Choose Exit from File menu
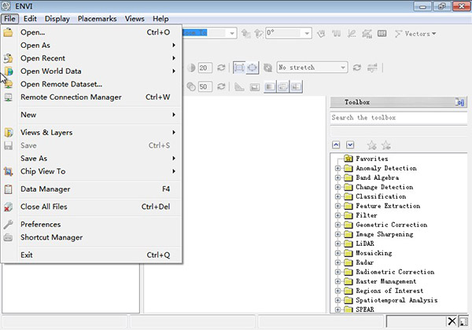This screenshot has height=330, width=472. coord(91,255)
